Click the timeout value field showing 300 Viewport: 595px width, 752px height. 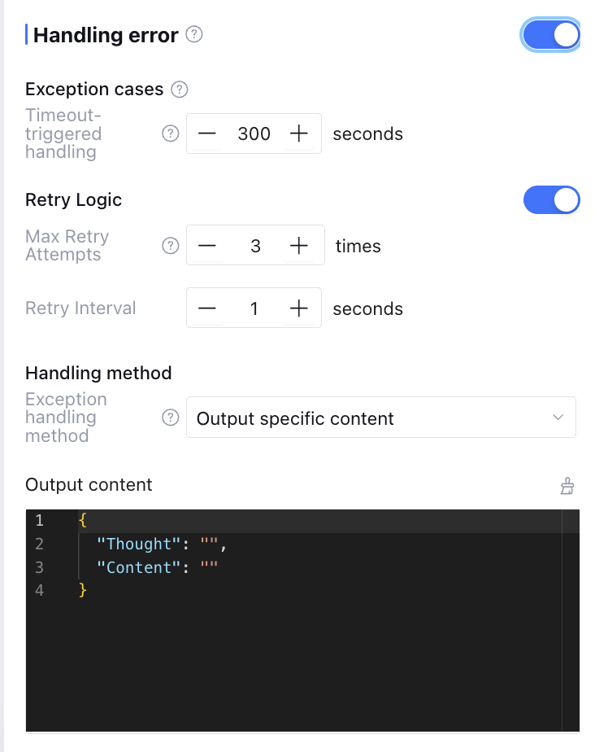point(254,133)
